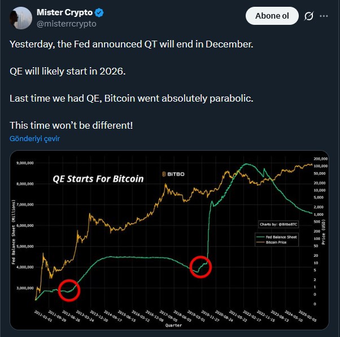Click the Mister Crypto profile avatar
Screen dimensions: 340x337
point(20,18)
